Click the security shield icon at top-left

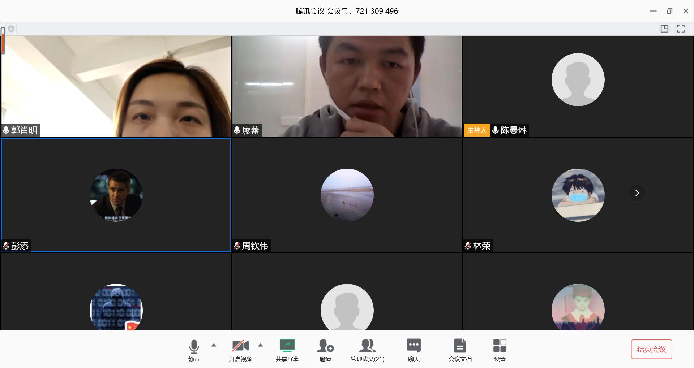point(11,29)
